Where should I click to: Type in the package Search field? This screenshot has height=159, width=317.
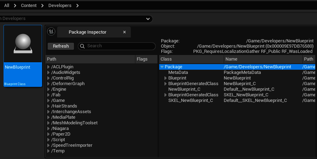(x=119, y=46)
